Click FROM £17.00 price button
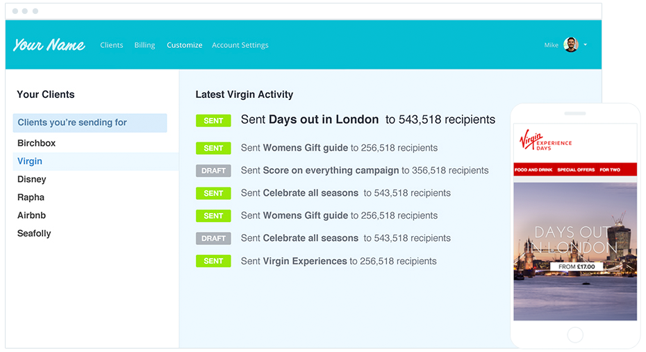 pyautogui.click(x=577, y=267)
